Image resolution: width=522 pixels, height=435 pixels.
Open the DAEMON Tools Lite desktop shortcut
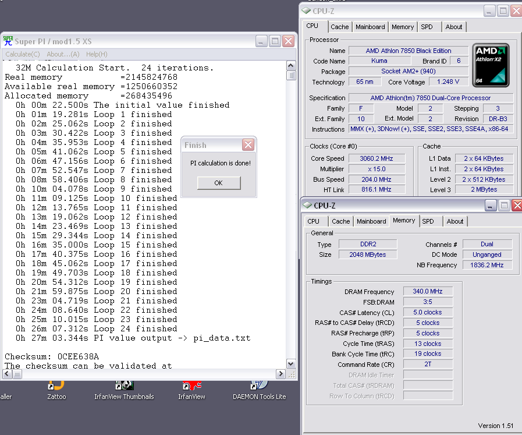click(x=260, y=390)
